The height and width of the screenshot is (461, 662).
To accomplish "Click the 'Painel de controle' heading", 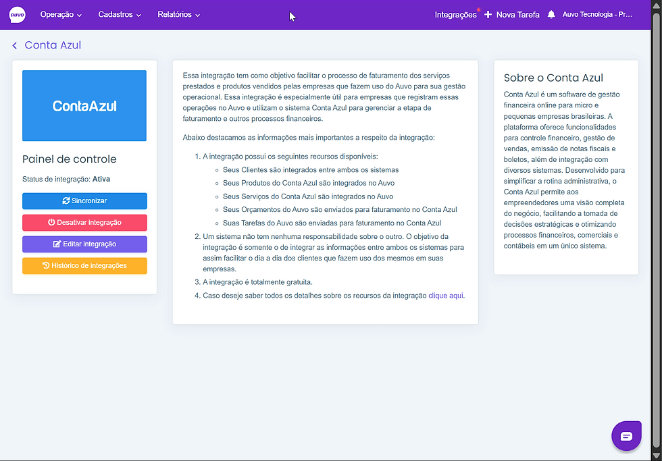I will [x=69, y=159].
